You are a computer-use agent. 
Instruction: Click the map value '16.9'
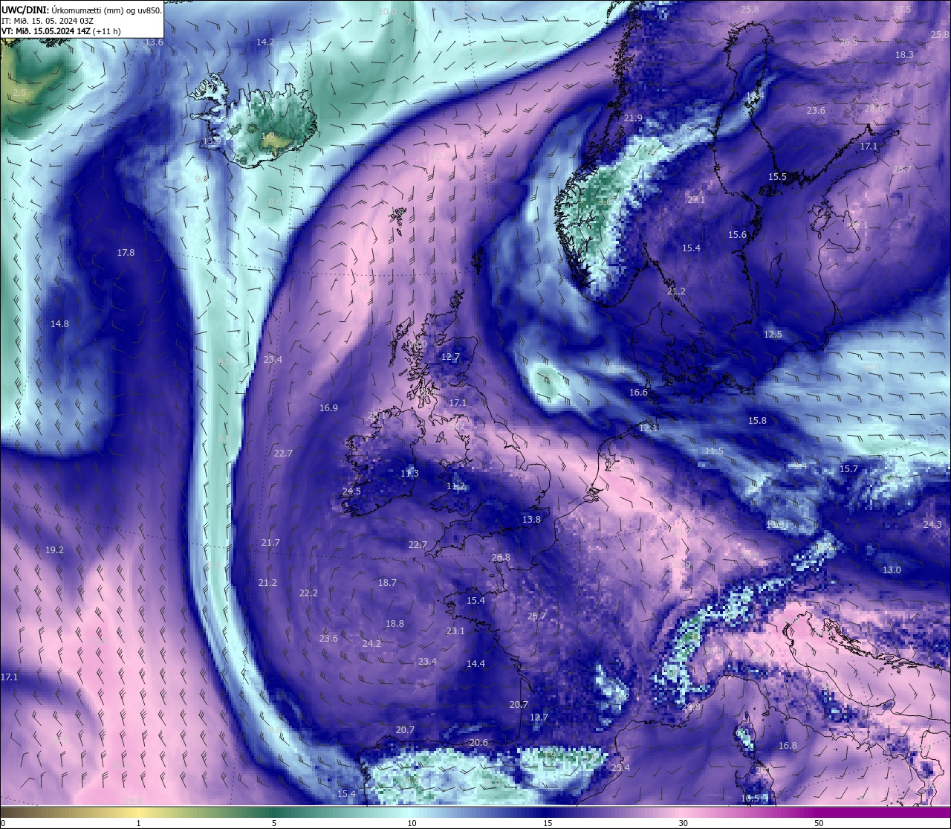[328, 408]
